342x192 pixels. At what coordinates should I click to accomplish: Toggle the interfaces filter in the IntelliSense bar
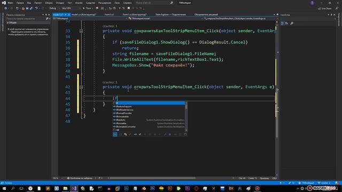click(x=135, y=134)
